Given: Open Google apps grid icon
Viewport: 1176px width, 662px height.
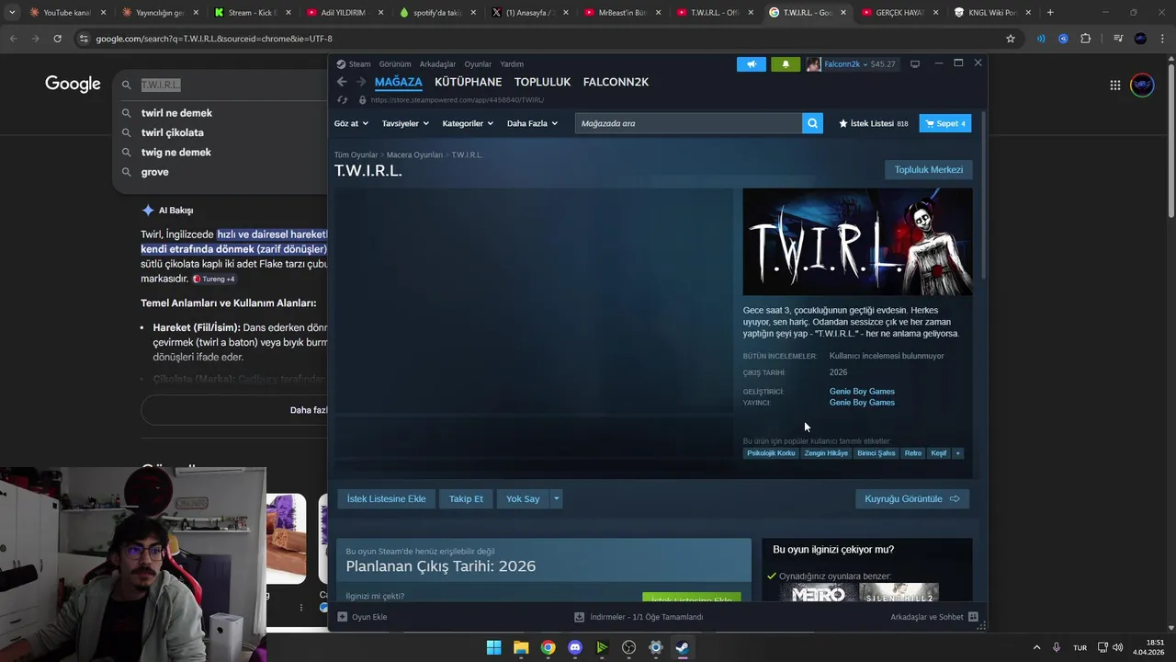Looking at the screenshot, I should [x=1115, y=85].
